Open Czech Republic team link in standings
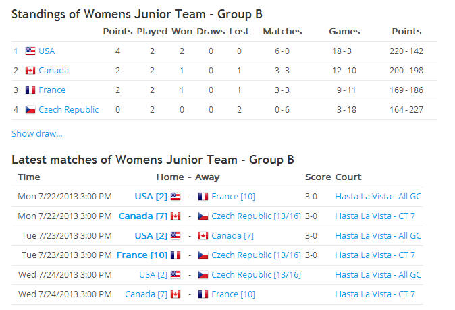 coord(69,110)
